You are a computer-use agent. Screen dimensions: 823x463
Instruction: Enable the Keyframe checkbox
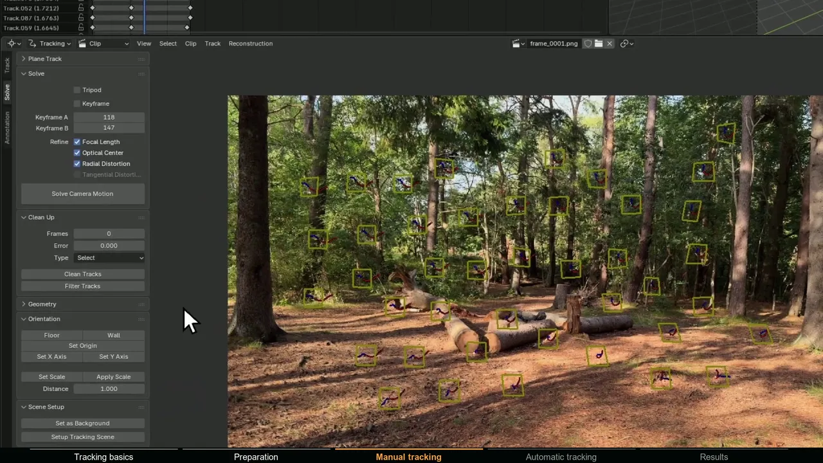[77, 104]
